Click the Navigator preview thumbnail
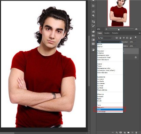The width and height of the screenshot is (141, 134). point(118,13)
